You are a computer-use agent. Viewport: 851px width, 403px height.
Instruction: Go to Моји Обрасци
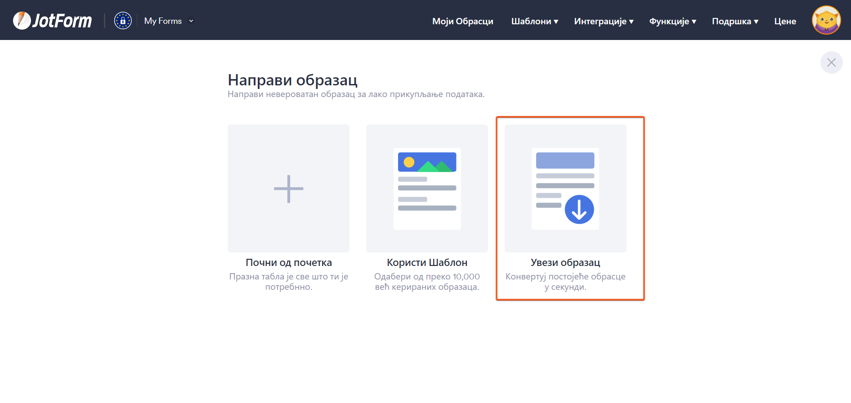[462, 21]
